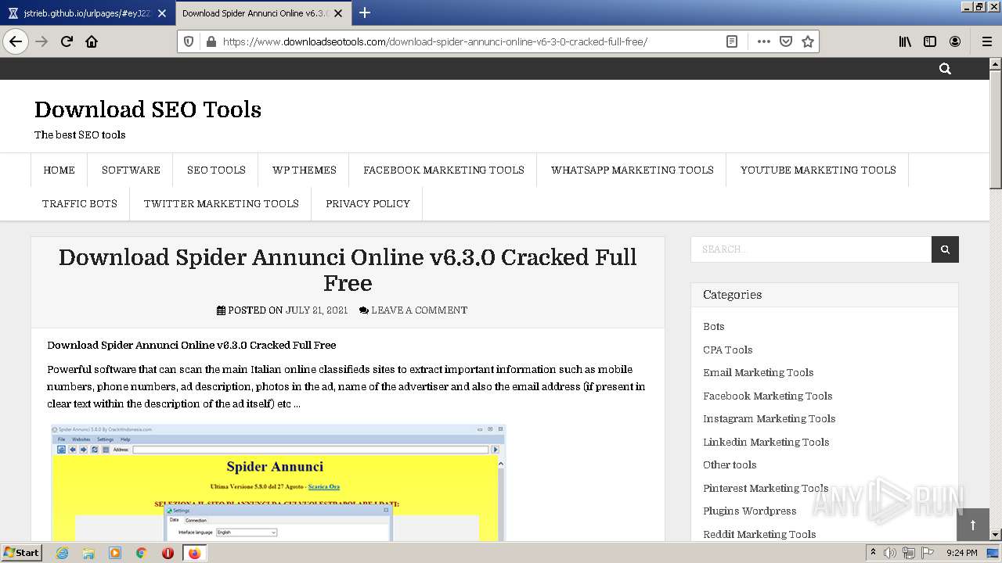This screenshot has width=1002, height=563.
Task: Open the PRIVACY POLICY menu item
Action: click(368, 203)
